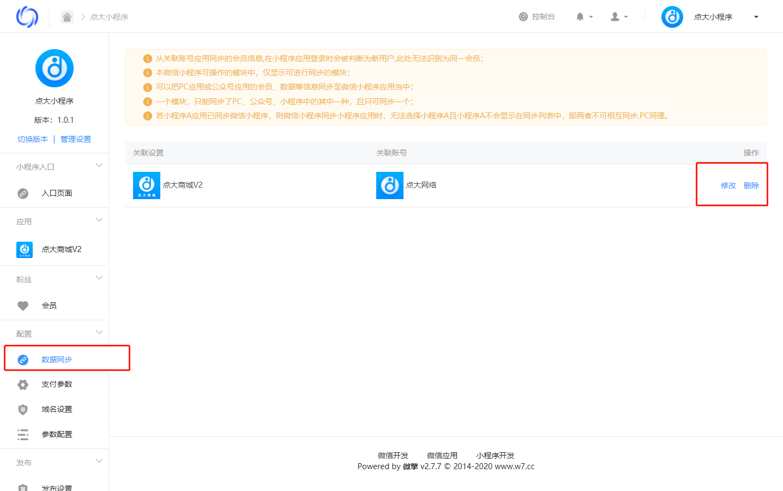Click the 支付参数 gear icon

tap(23, 385)
